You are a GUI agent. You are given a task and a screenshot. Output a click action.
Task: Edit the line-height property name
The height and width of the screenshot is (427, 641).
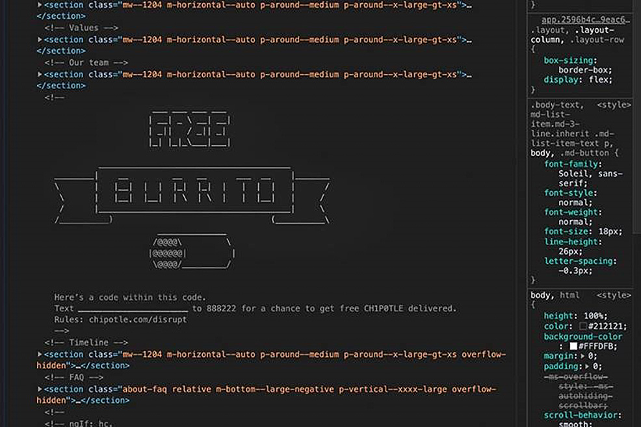(571, 242)
